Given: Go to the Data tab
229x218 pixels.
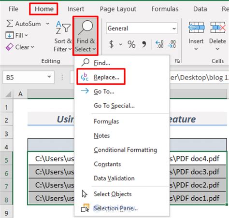Looking at the screenshot, I should (200, 9).
